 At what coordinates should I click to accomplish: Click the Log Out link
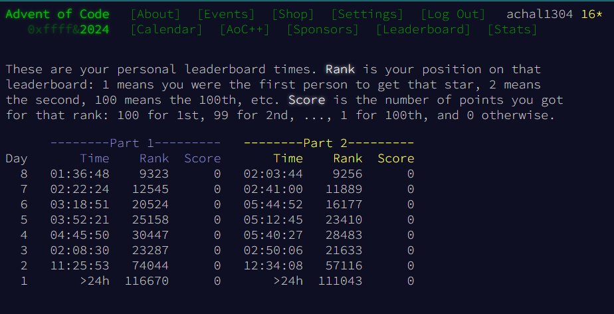453,15
